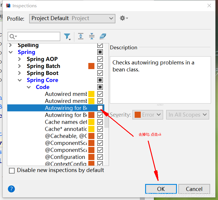Click the inspection tree scrollbar thumb

(x=106, y=120)
